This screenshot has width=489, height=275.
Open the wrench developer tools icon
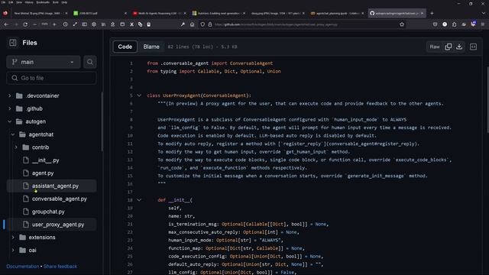coord(183,24)
